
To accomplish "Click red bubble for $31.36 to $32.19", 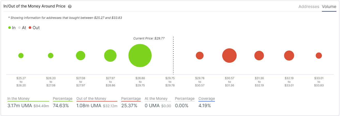I will (x=259, y=55).
